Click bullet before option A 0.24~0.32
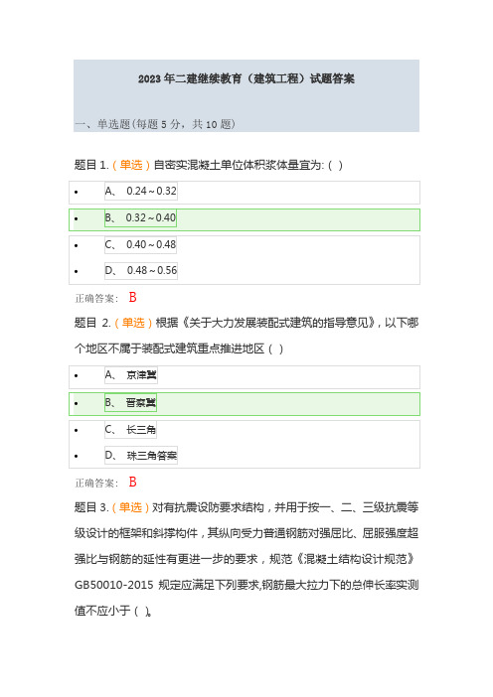Screen dimensions: 493x697 point(77,192)
